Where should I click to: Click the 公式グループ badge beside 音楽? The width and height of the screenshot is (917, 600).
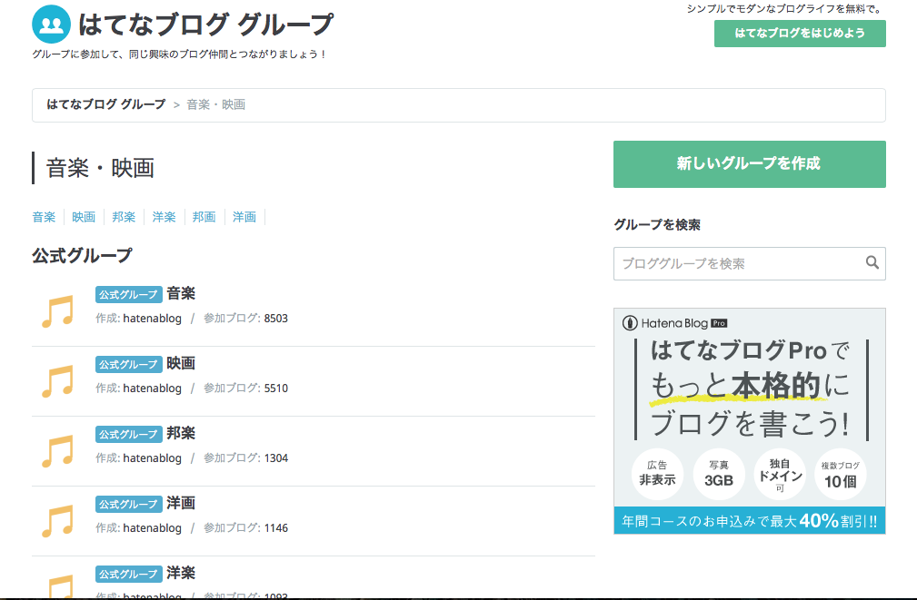pos(129,294)
